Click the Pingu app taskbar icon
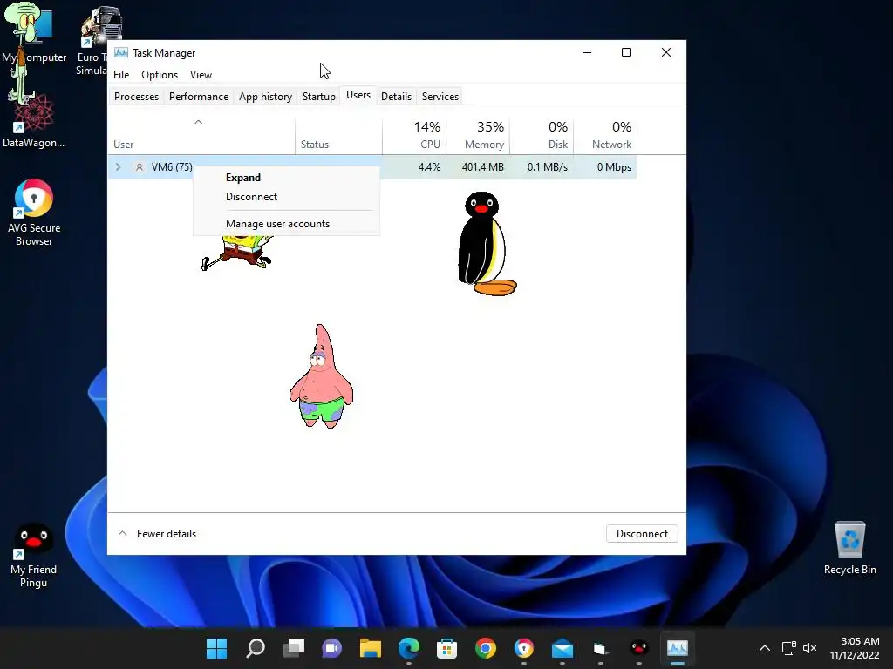 pyautogui.click(x=639, y=648)
